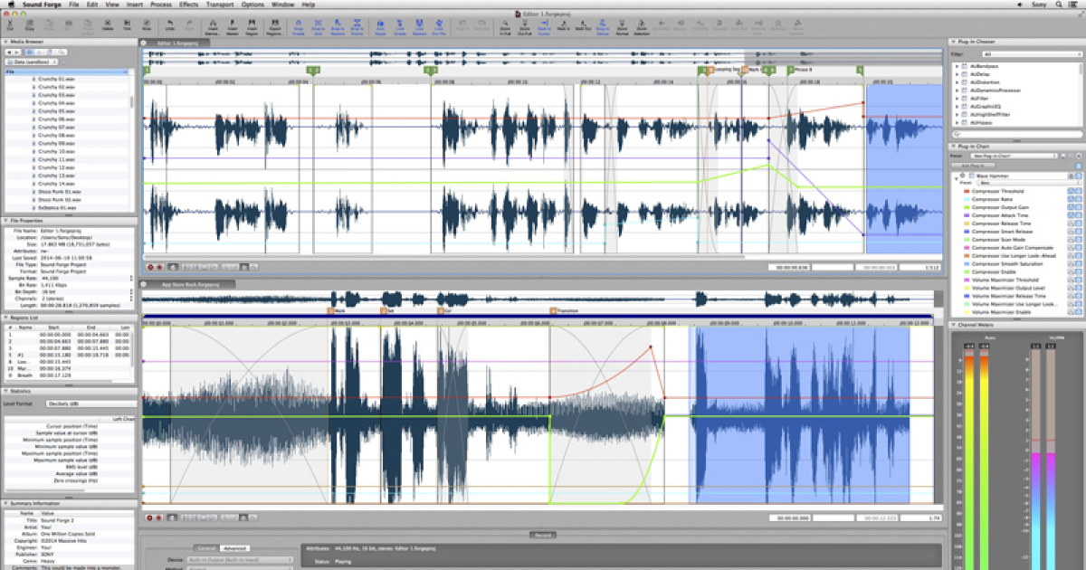Toggle Snap to Markers in the toolbar

pyautogui.click(x=338, y=26)
